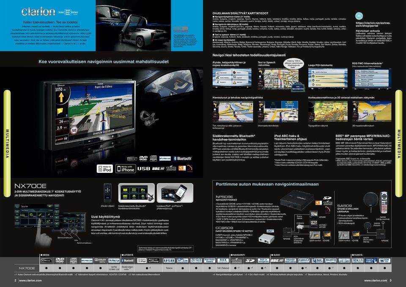The image size is (406, 287).
Task: Click the FM/MW/LW radio icon in the table
Action: [114, 261]
